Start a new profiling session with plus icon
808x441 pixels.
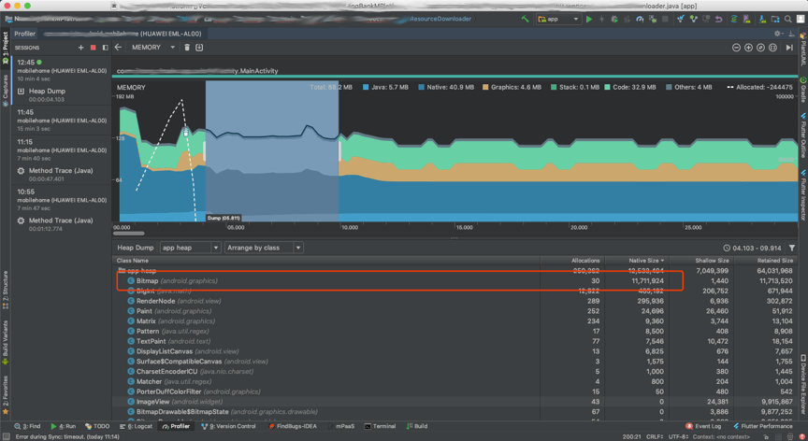click(81, 48)
